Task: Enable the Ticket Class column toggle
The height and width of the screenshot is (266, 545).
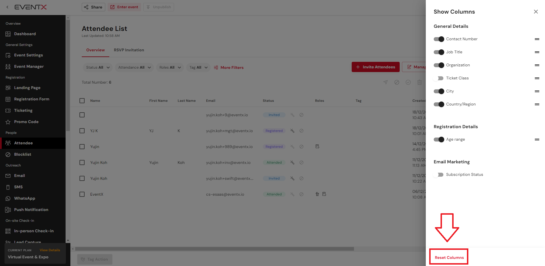Action: coord(439,78)
